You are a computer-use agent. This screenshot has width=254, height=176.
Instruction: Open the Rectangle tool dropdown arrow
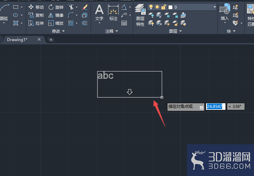click(x=22, y=7)
